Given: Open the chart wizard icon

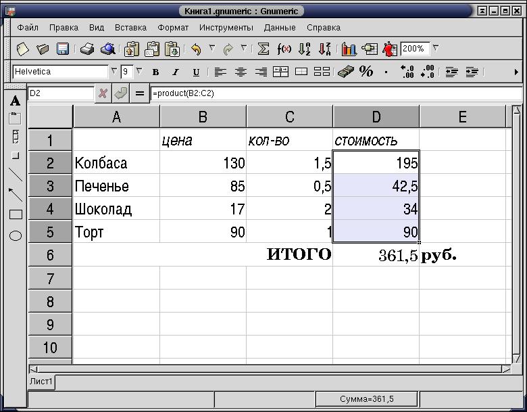Looking at the screenshot, I should pyautogui.click(x=349, y=49).
